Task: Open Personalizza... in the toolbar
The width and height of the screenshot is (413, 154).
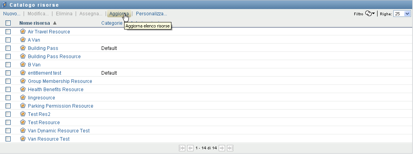Action: [x=151, y=14]
